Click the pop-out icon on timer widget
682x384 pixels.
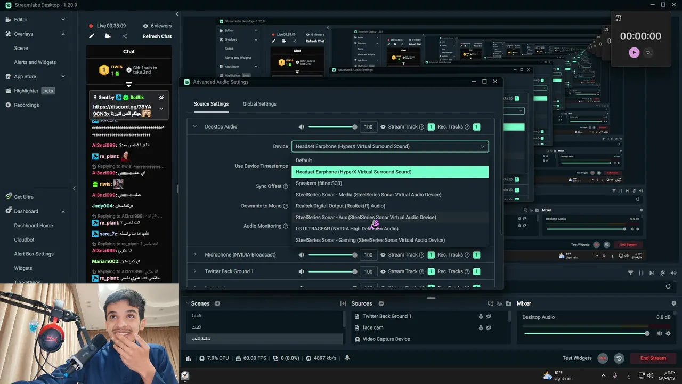[618, 18]
